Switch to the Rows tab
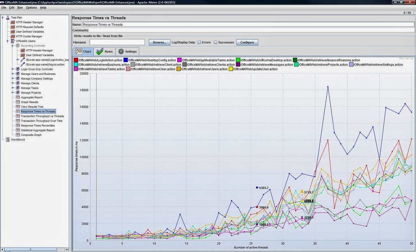The height and width of the screenshot is (252, 416). (104, 51)
